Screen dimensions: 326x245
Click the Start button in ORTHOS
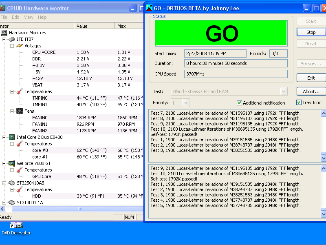tap(311, 21)
